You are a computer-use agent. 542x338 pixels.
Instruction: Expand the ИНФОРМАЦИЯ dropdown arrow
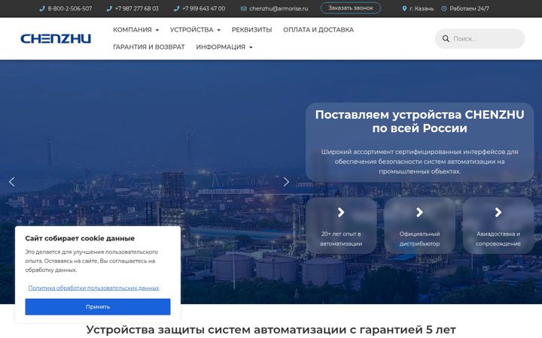(x=251, y=47)
